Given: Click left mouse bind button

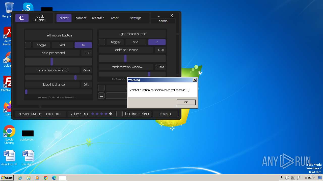Looking at the screenshot, I should (62, 45).
